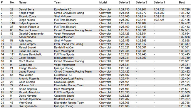Click Diego Nunes Bateria 1 time 1:32.425
The height and width of the screenshot is (109, 191).
tap(159, 20)
